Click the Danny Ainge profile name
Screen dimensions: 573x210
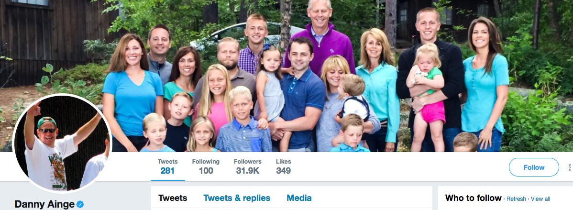[44, 204]
